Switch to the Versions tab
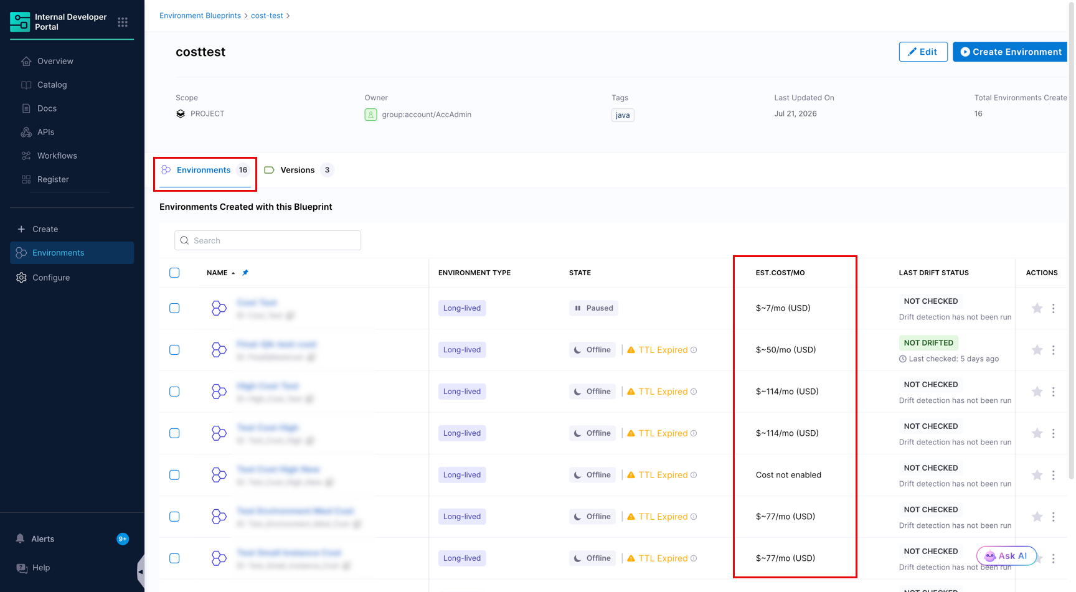Screen dimensions: 1076x592 click(x=299, y=170)
